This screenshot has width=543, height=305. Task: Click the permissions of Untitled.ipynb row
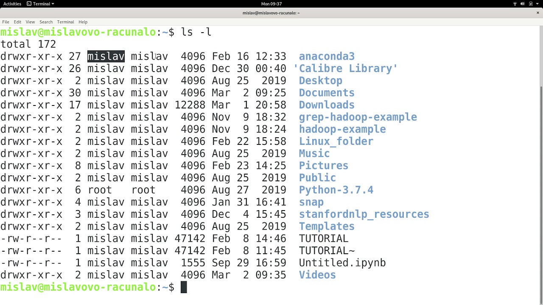31,263
